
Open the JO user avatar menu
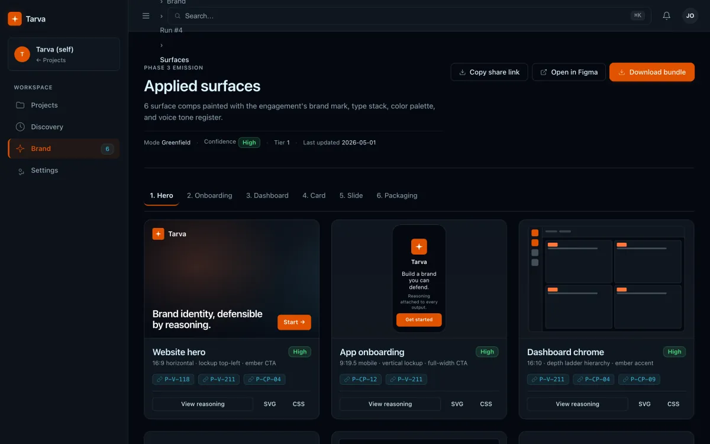[x=690, y=16]
